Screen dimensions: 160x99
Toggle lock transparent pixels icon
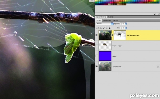click(x=101, y=28)
